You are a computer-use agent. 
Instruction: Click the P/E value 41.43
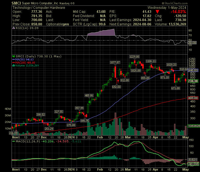pos(147,12)
